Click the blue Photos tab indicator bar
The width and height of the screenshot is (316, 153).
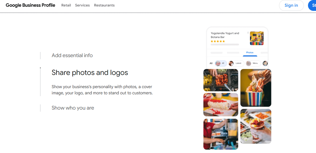point(250,56)
